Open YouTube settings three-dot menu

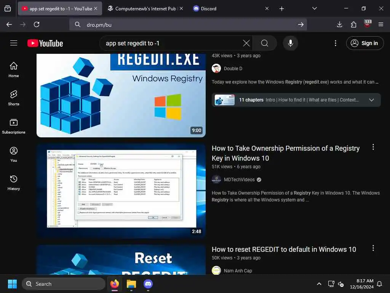pyautogui.click(x=335, y=43)
